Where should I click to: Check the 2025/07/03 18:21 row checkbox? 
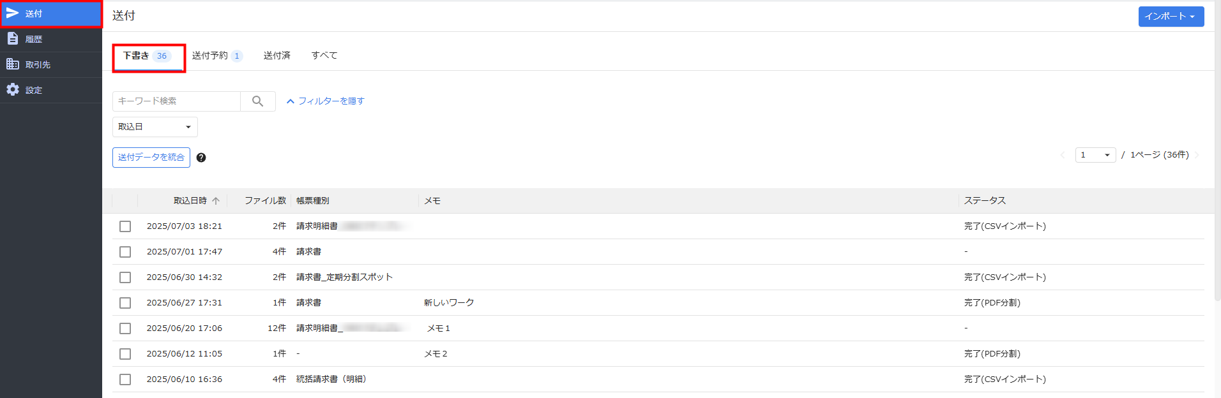[x=125, y=226]
